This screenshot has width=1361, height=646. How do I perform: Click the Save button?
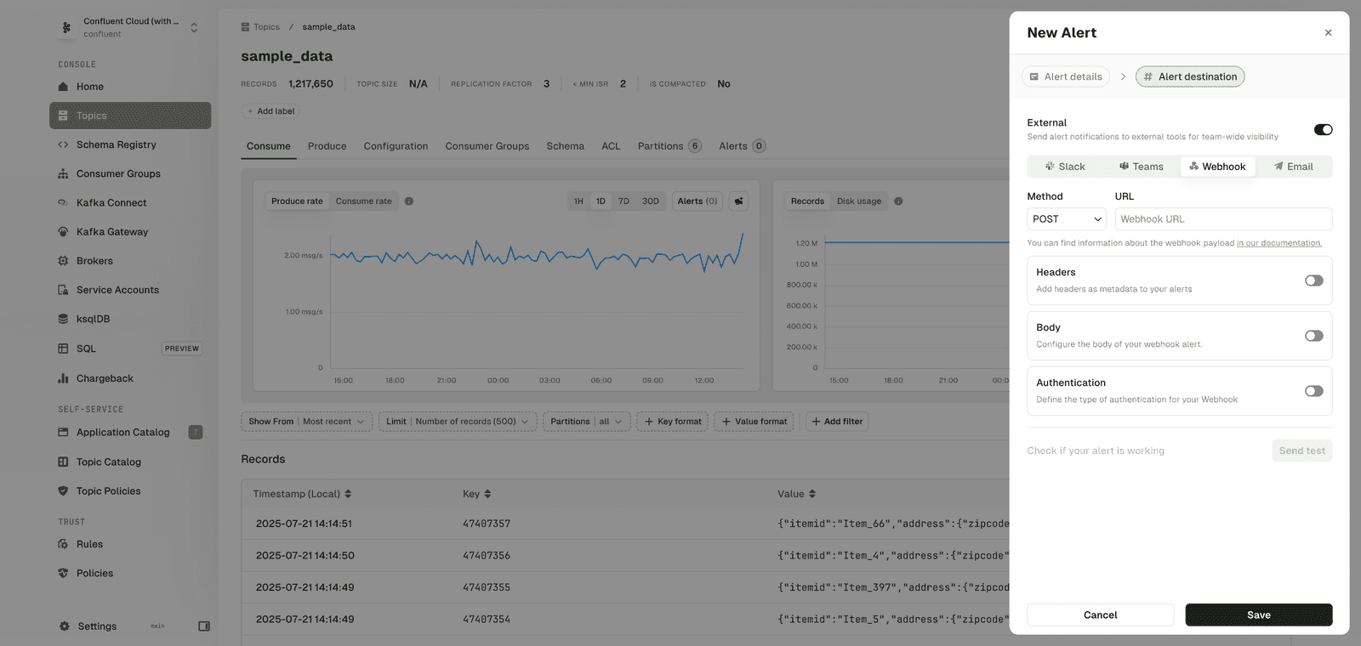[x=1258, y=615]
